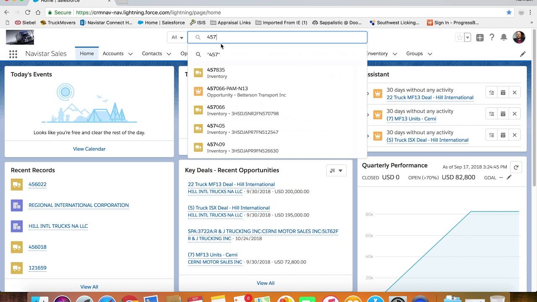Open Assistant link (7) MF13 Units - Cerni
This screenshot has width=537, height=302.
coord(411,119)
